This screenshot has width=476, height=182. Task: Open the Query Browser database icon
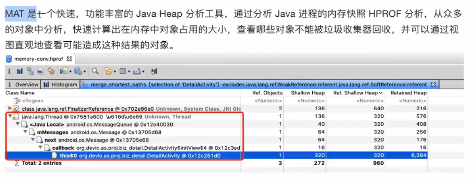click(x=78, y=71)
